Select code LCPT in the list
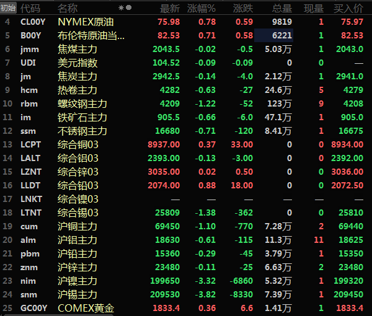372x316 pixels. (30, 144)
